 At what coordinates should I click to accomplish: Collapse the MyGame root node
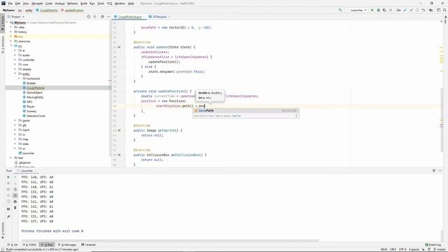click(x=8, y=22)
